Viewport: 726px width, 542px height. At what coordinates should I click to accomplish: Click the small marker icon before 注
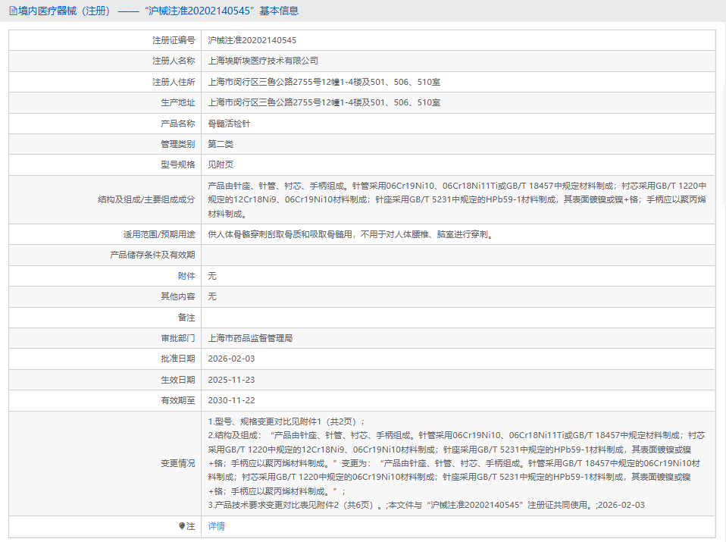tap(182, 526)
